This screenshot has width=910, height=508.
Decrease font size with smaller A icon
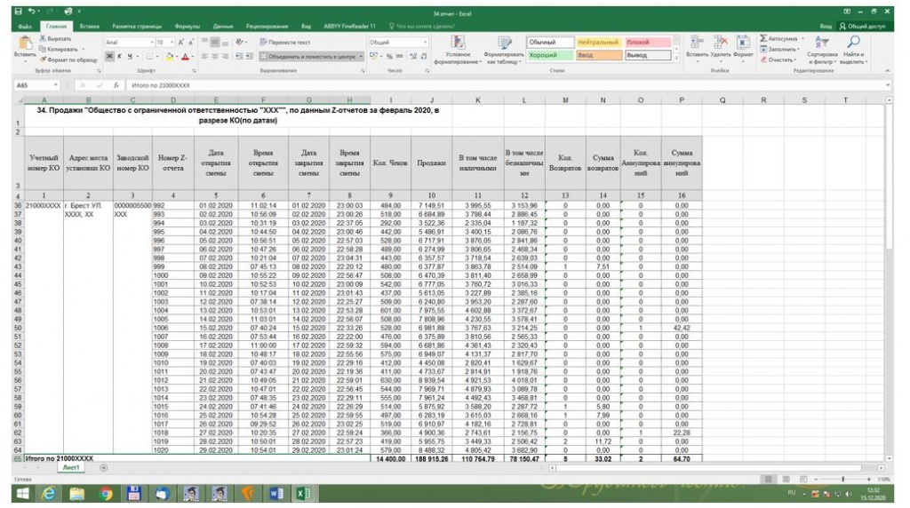[x=191, y=43]
